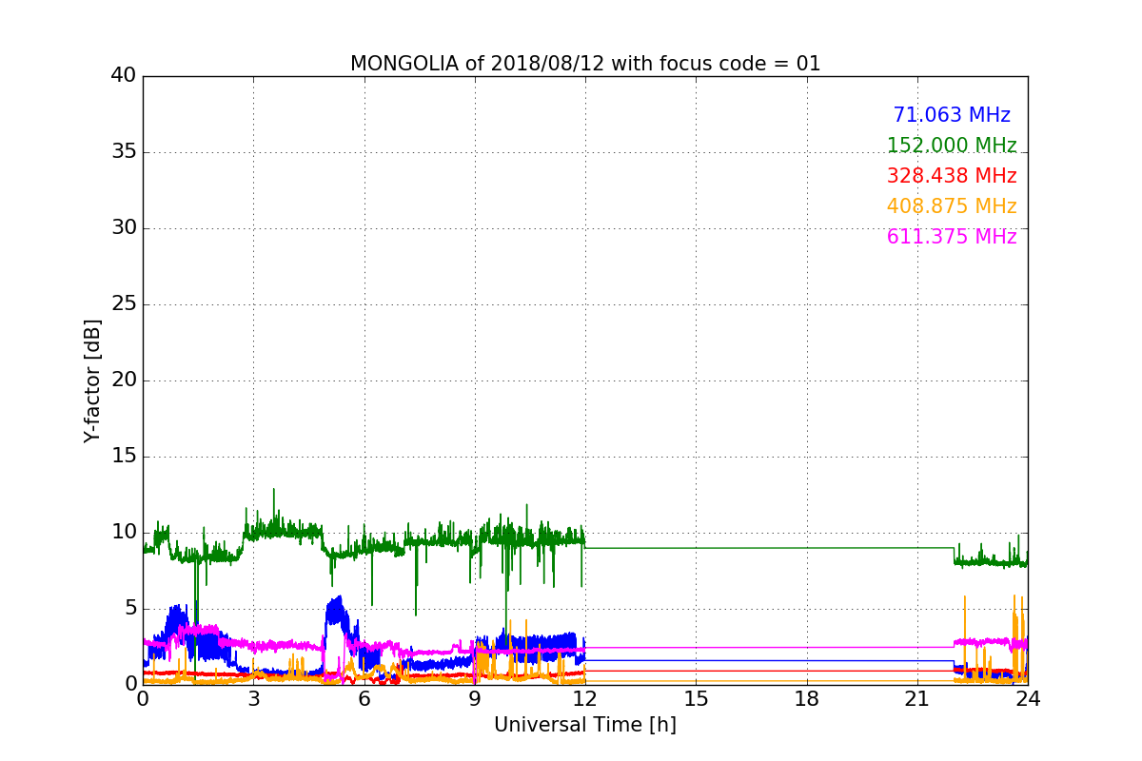Click the x-axis tick value 18
The width and height of the screenshot is (1142, 761).
[807, 698]
